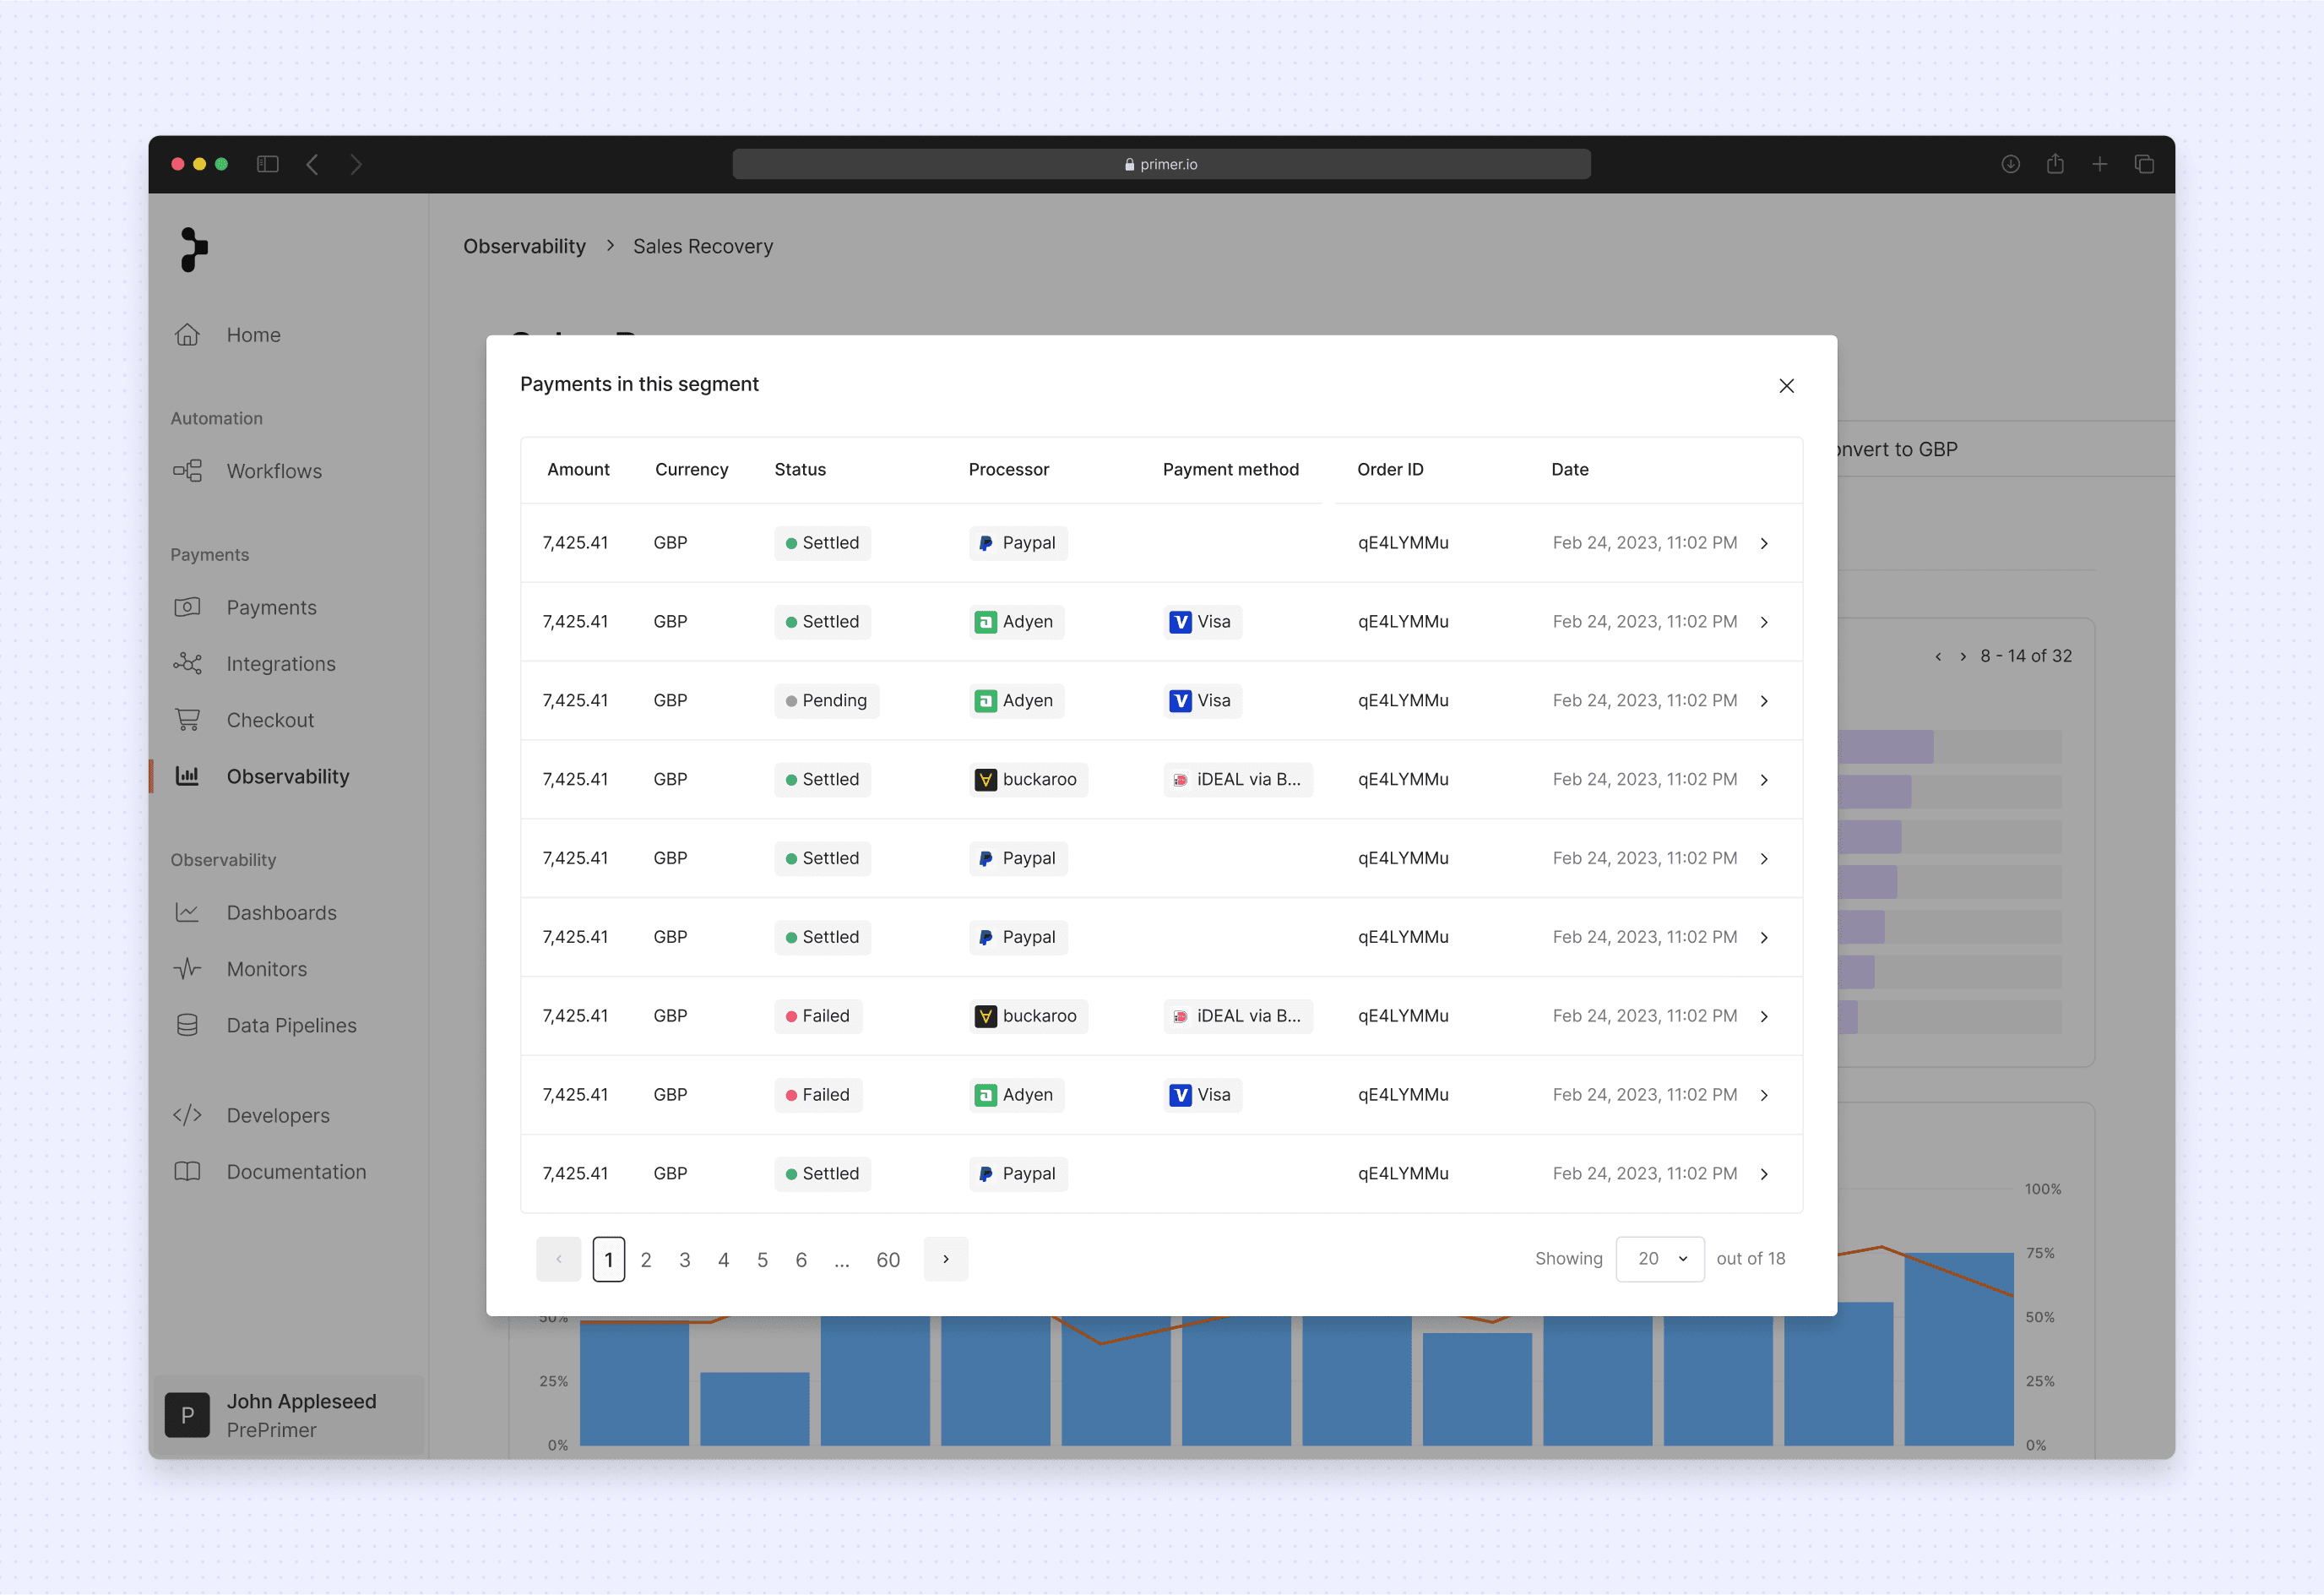Click the Dashboards line chart icon
2324x1595 pixels.
pyautogui.click(x=187, y=912)
